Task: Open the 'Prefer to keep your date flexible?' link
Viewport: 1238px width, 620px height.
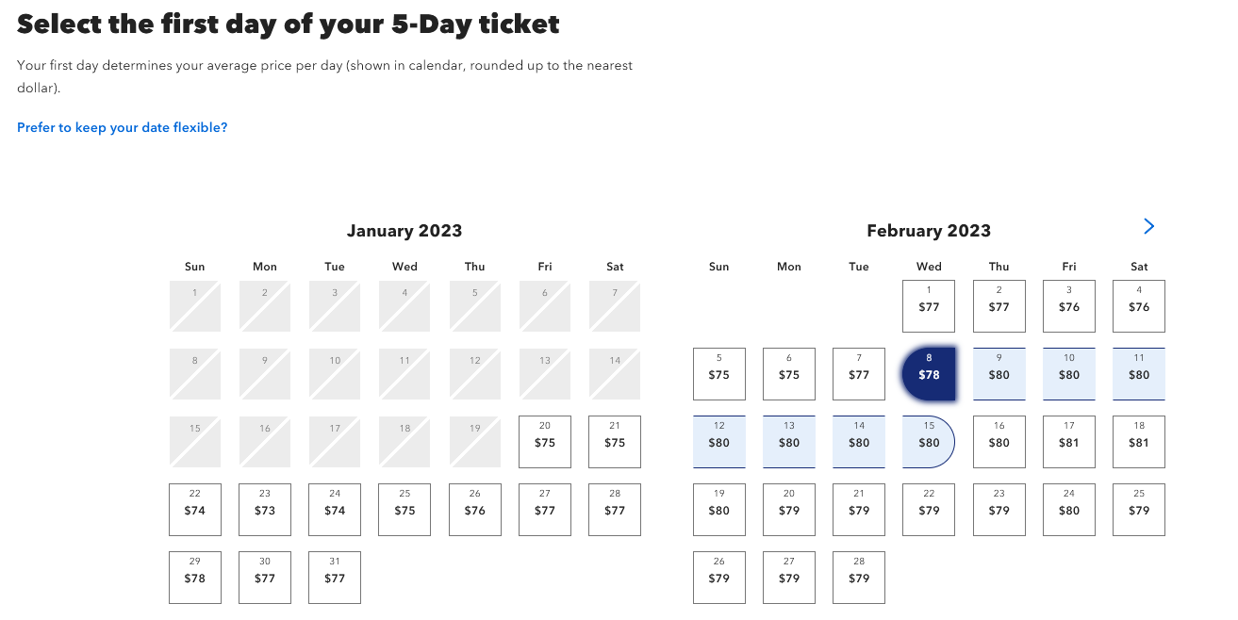Action: click(x=123, y=127)
